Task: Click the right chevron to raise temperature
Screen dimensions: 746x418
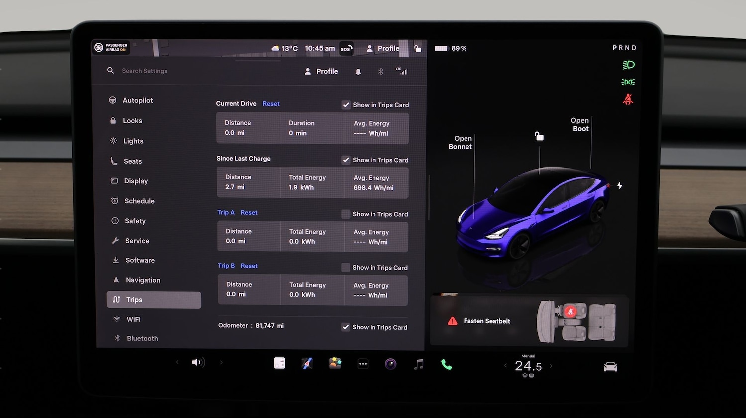Action: pos(551,366)
